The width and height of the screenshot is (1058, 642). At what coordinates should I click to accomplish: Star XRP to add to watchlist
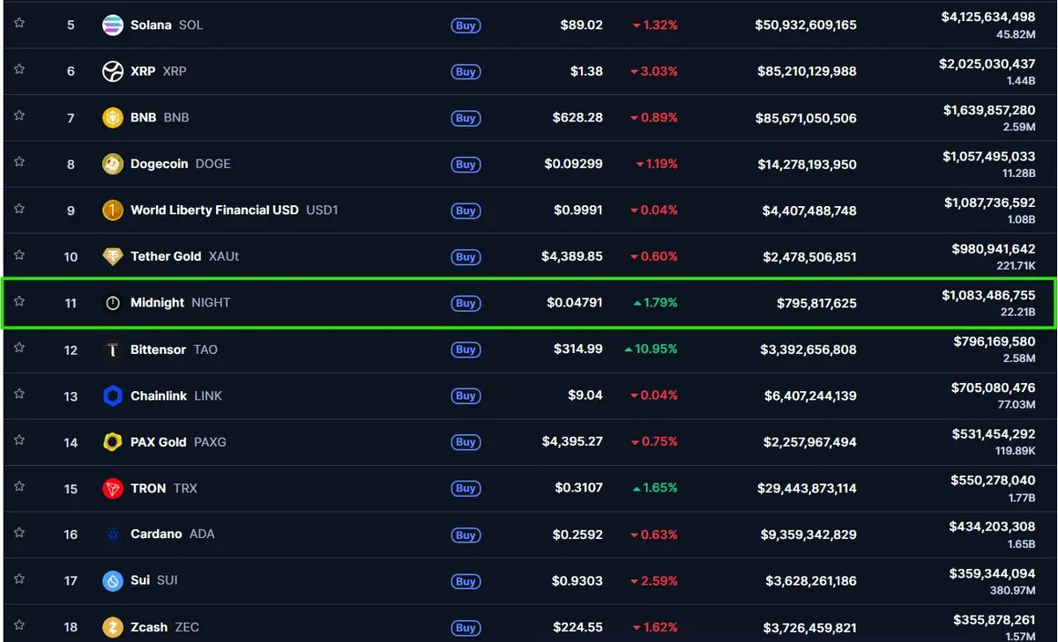coord(19,70)
